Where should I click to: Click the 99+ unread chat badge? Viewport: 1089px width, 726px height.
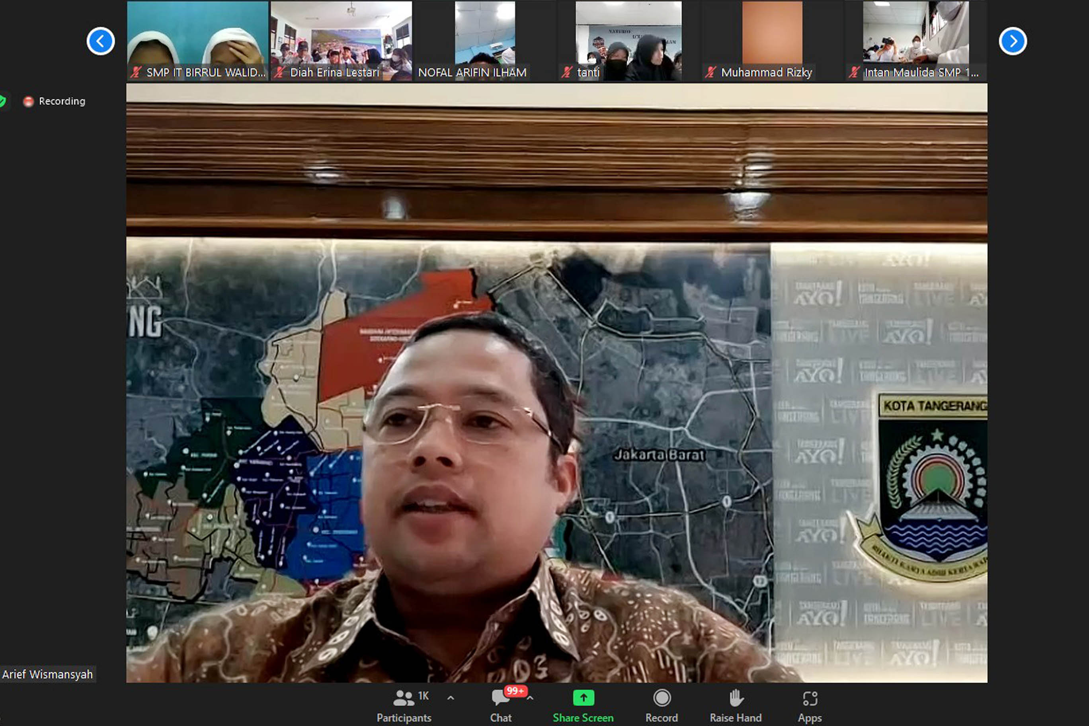pyautogui.click(x=515, y=691)
